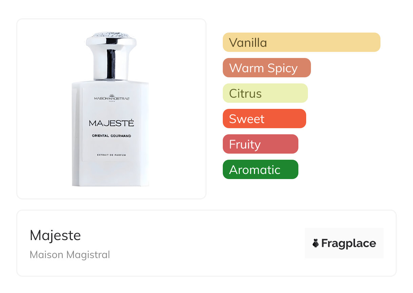Choose the Citrus accord bar
Screen dimensions: 413x293
point(265,93)
